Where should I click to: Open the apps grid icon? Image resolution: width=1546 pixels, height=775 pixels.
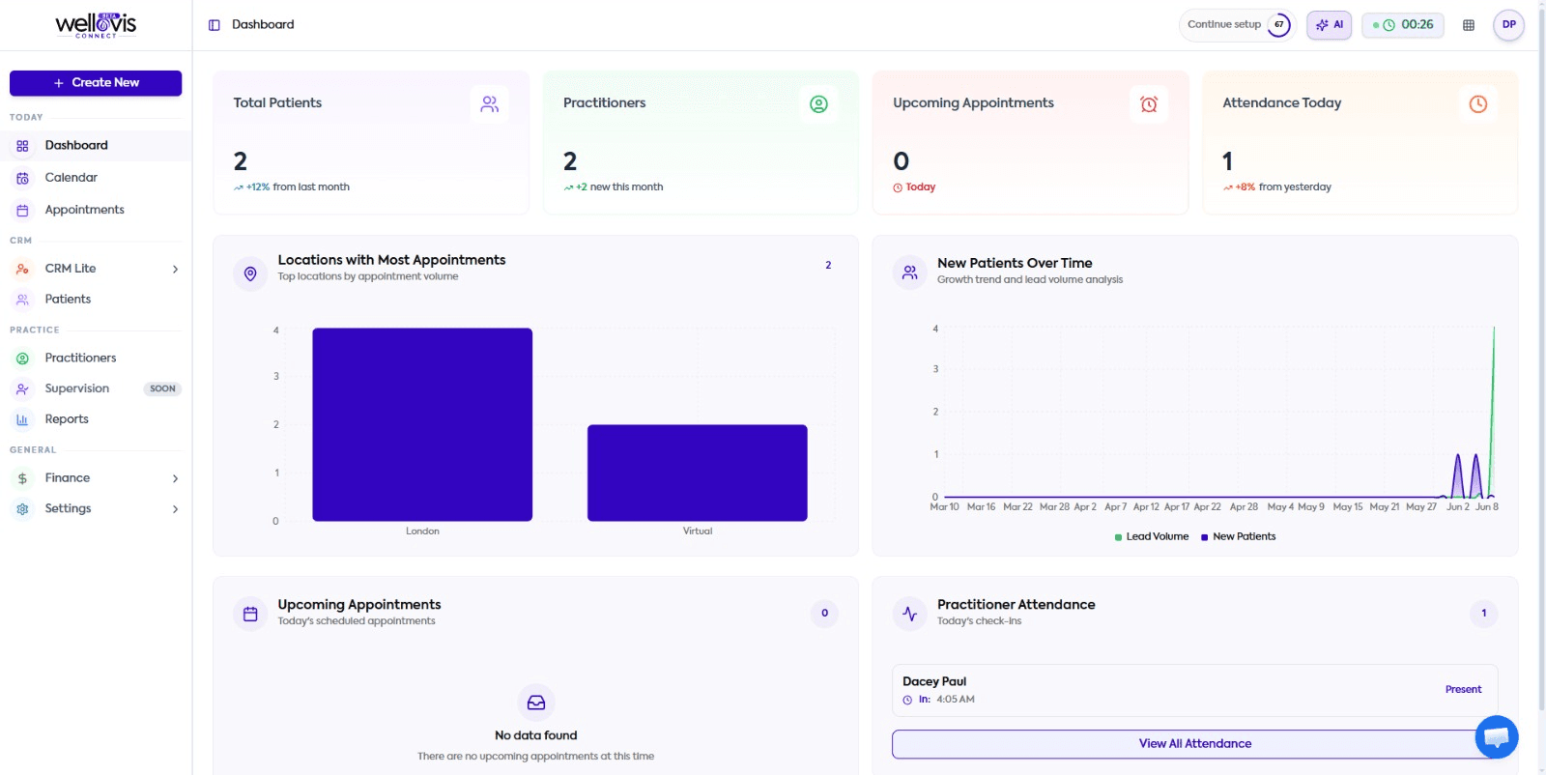click(1469, 25)
